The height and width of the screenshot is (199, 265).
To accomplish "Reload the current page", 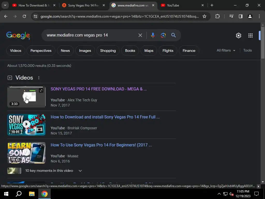I will click(x=24, y=16).
